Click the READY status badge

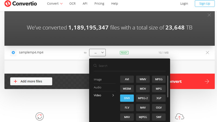point(124,53)
